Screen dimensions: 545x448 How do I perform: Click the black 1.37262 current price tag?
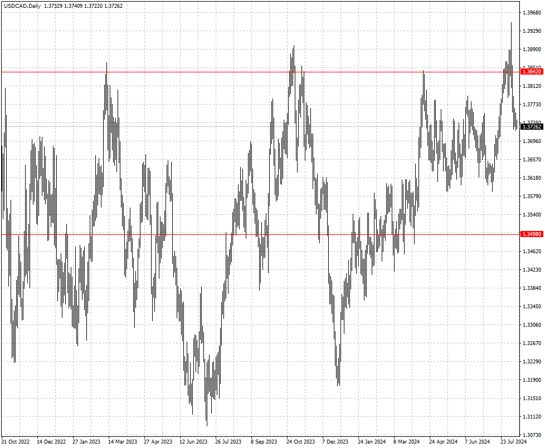[531, 127]
